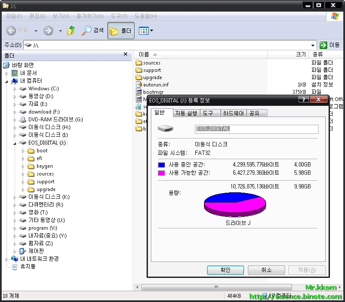Viewport: 345px width, 302px height.
Task: Select the DVD-RAM drive (G:) icon
Action: click(23, 120)
